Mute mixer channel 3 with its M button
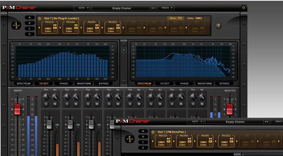 97,104
